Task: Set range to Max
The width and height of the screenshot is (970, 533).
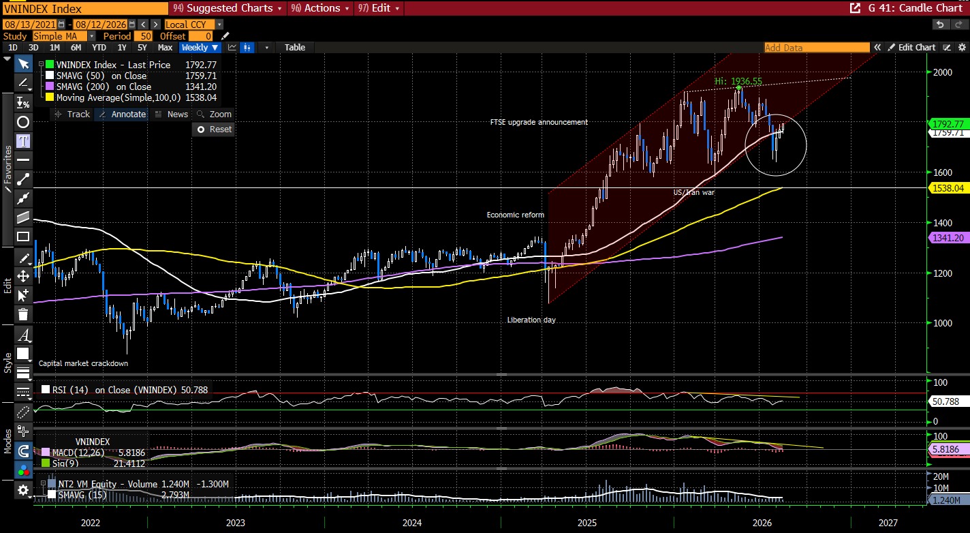Action: (x=165, y=48)
